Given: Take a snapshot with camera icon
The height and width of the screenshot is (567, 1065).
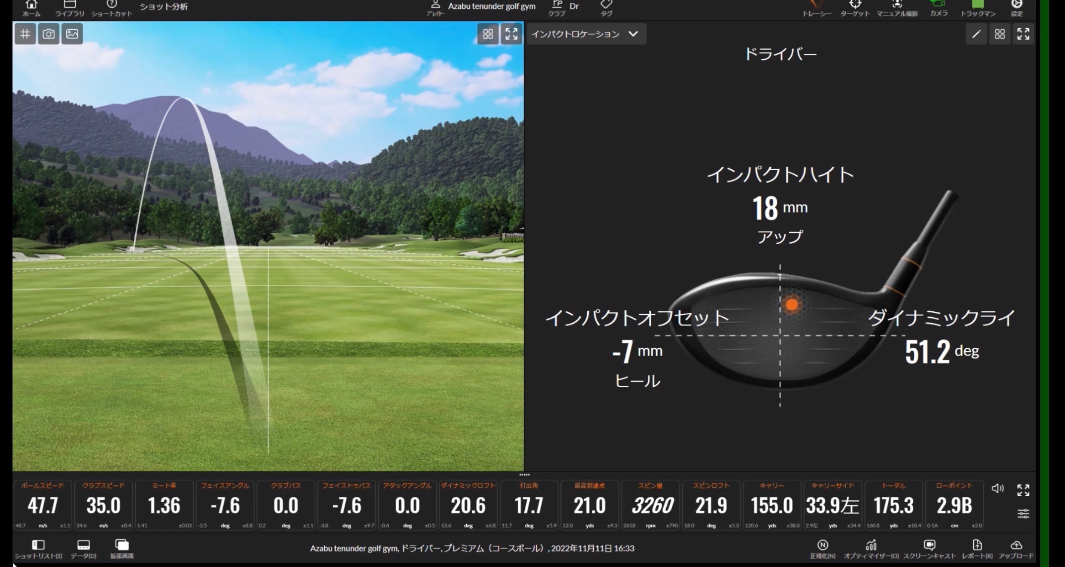Looking at the screenshot, I should (48, 34).
